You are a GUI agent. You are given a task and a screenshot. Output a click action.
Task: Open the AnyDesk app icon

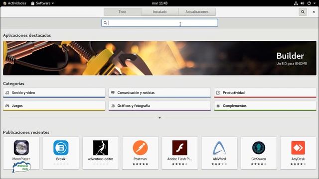[x=298, y=148]
